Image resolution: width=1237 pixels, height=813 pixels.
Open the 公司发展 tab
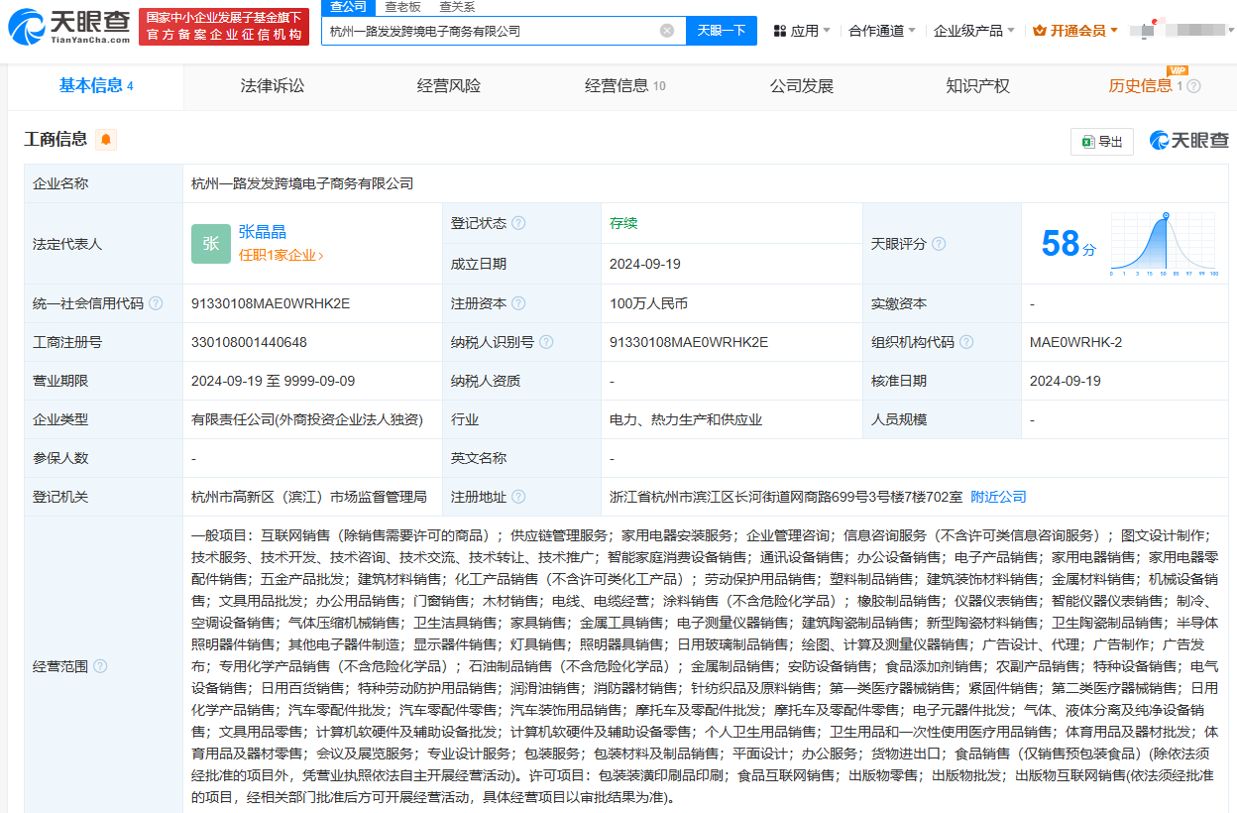[802, 86]
